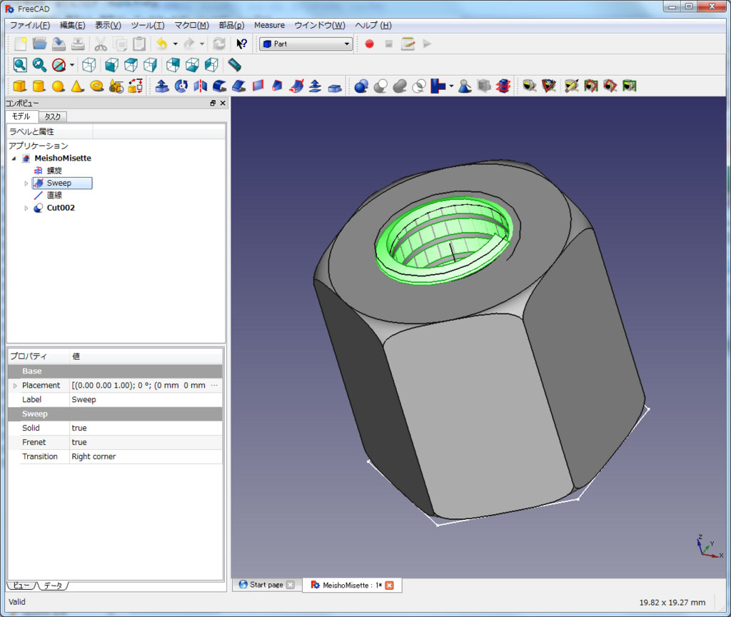Click the Front view cube icon
The image size is (731, 617).
pyautogui.click(x=111, y=65)
